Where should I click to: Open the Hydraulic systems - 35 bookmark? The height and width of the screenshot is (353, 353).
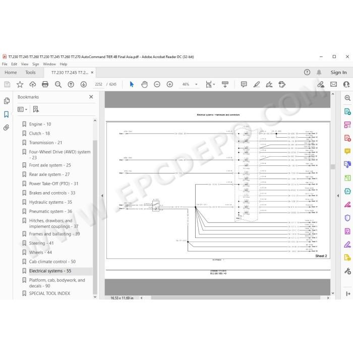(50, 202)
